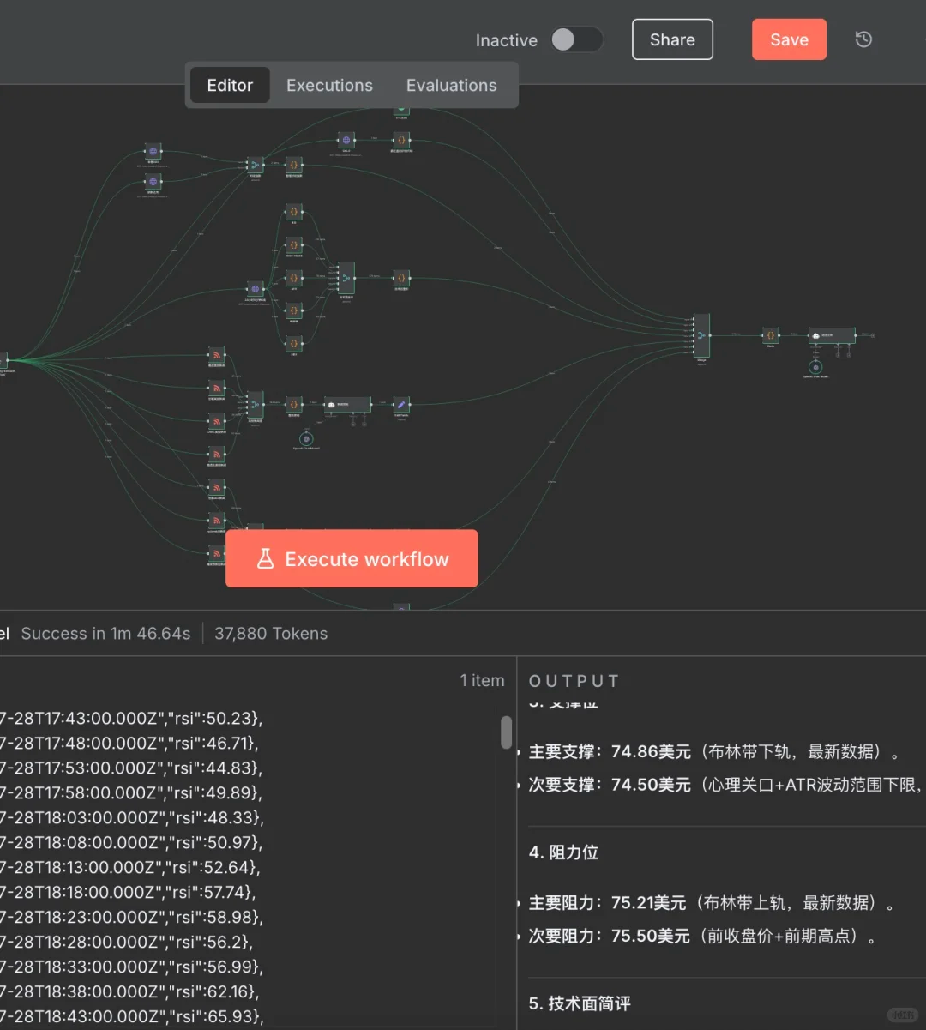The image size is (926, 1030).
Task: Select the OpenAI Chat Model below the summary node
Action: (x=306, y=439)
